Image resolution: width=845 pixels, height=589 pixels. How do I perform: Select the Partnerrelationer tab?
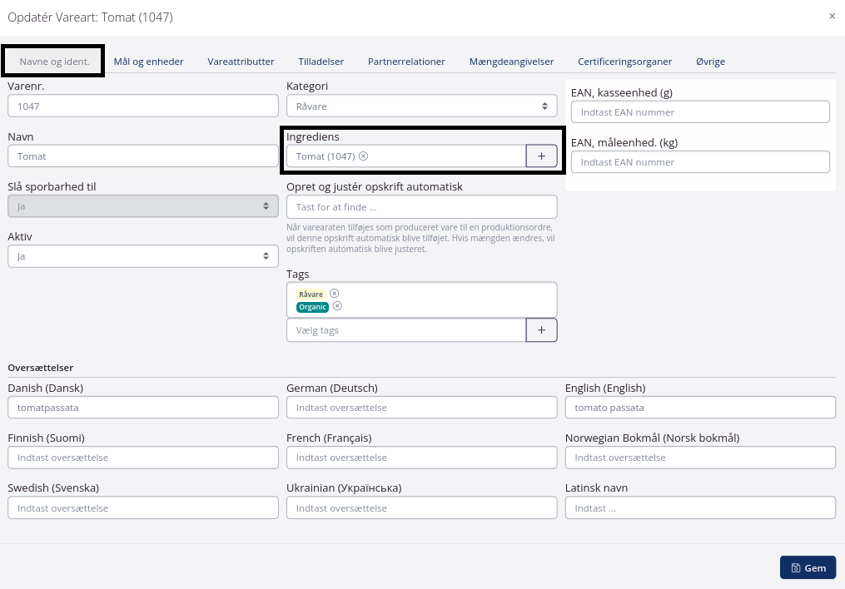point(406,62)
